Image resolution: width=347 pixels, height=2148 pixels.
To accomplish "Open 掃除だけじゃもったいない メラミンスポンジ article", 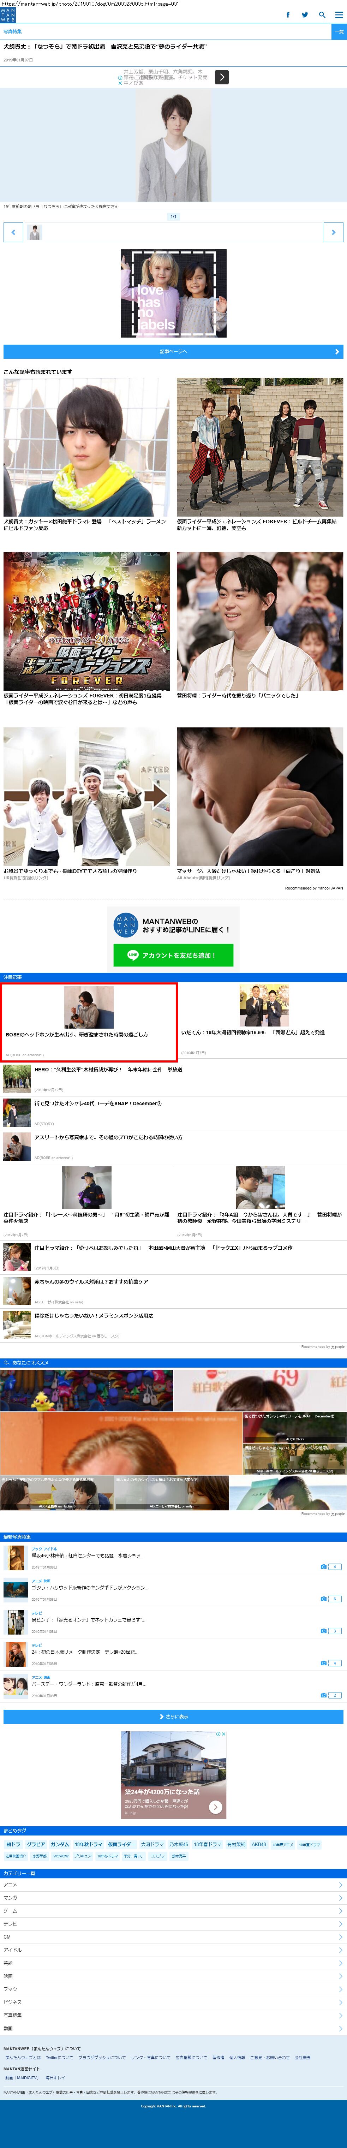I will (x=174, y=1324).
